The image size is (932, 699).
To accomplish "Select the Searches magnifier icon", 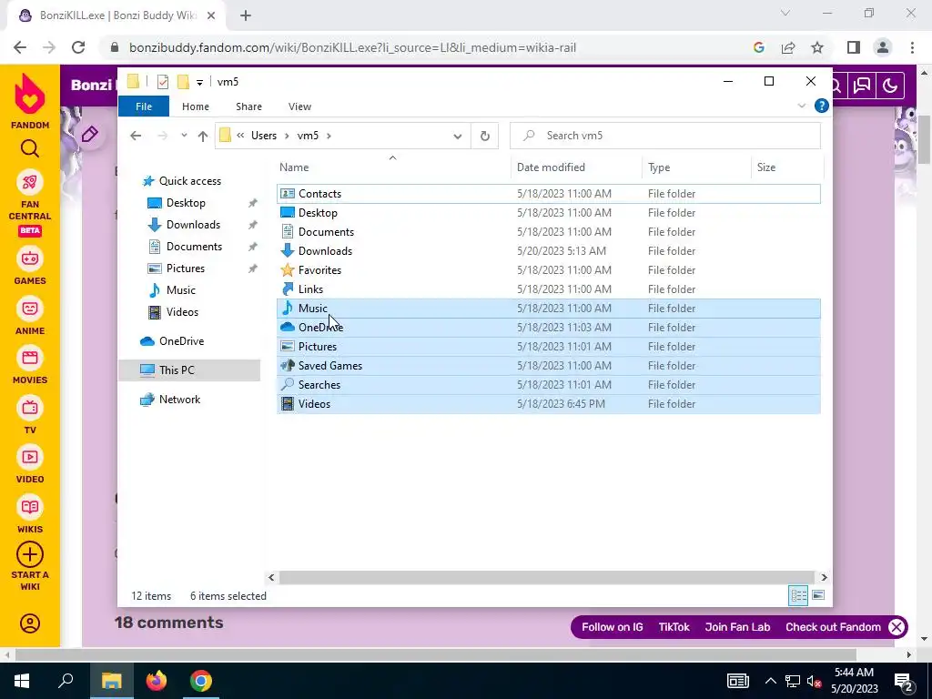I will coord(287,385).
